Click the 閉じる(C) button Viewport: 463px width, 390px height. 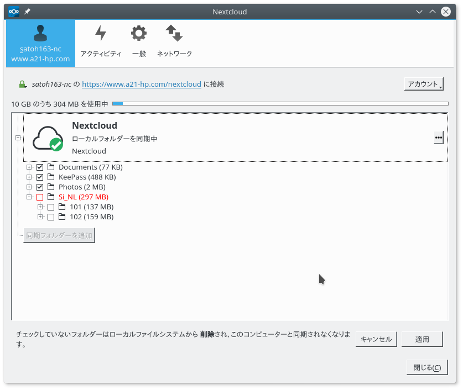coord(427,367)
